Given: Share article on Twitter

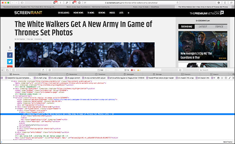Looking at the screenshot, I should click(10, 62).
